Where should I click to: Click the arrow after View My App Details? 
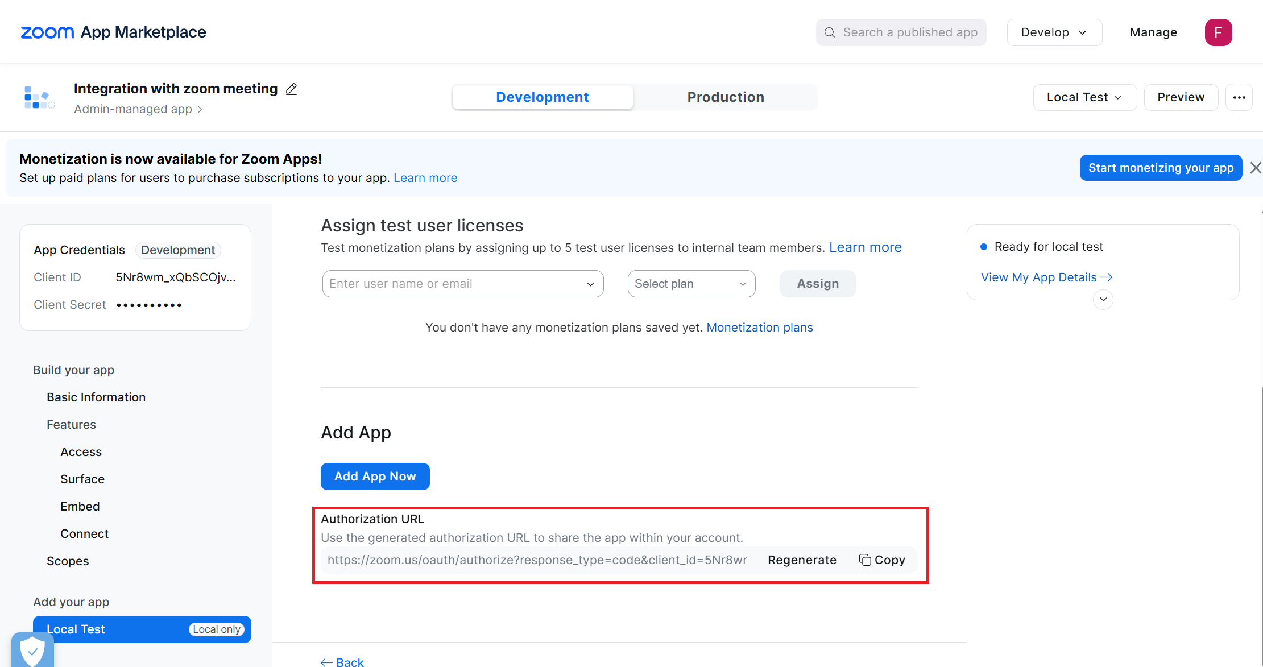point(1107,277)
